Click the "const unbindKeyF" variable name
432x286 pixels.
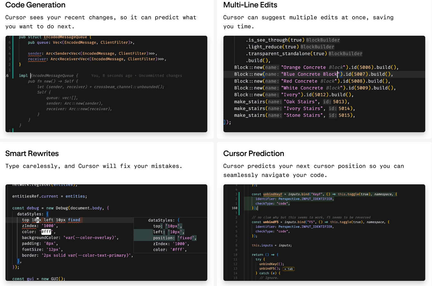[273, 194]
